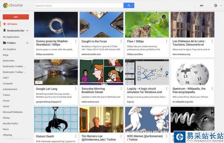
Task: Open Logicly circuit diagram thumbnail
Action: pos(147,72)
